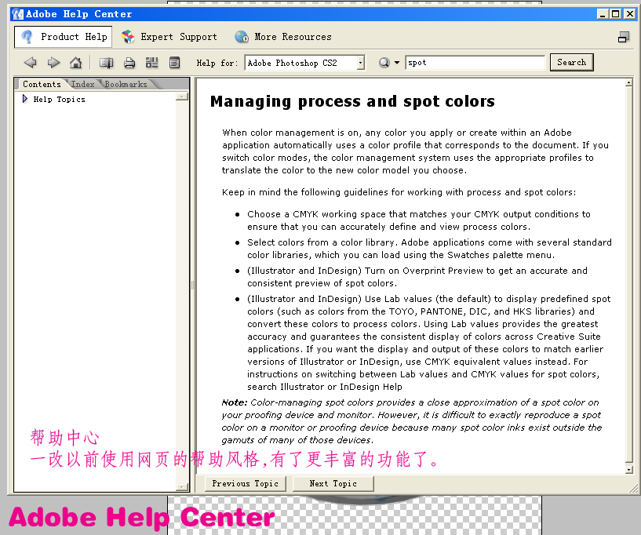Switch to the Bookmarks tab
This screenshot has height=535, width=641.
pos(126,84)
